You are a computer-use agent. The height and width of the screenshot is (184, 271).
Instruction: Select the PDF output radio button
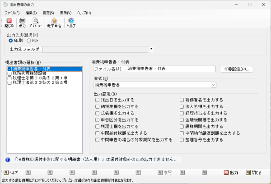29,41
